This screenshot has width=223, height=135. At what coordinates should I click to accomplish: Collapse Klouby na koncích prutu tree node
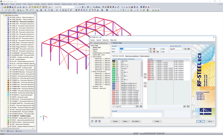click(x=92, y=71)
